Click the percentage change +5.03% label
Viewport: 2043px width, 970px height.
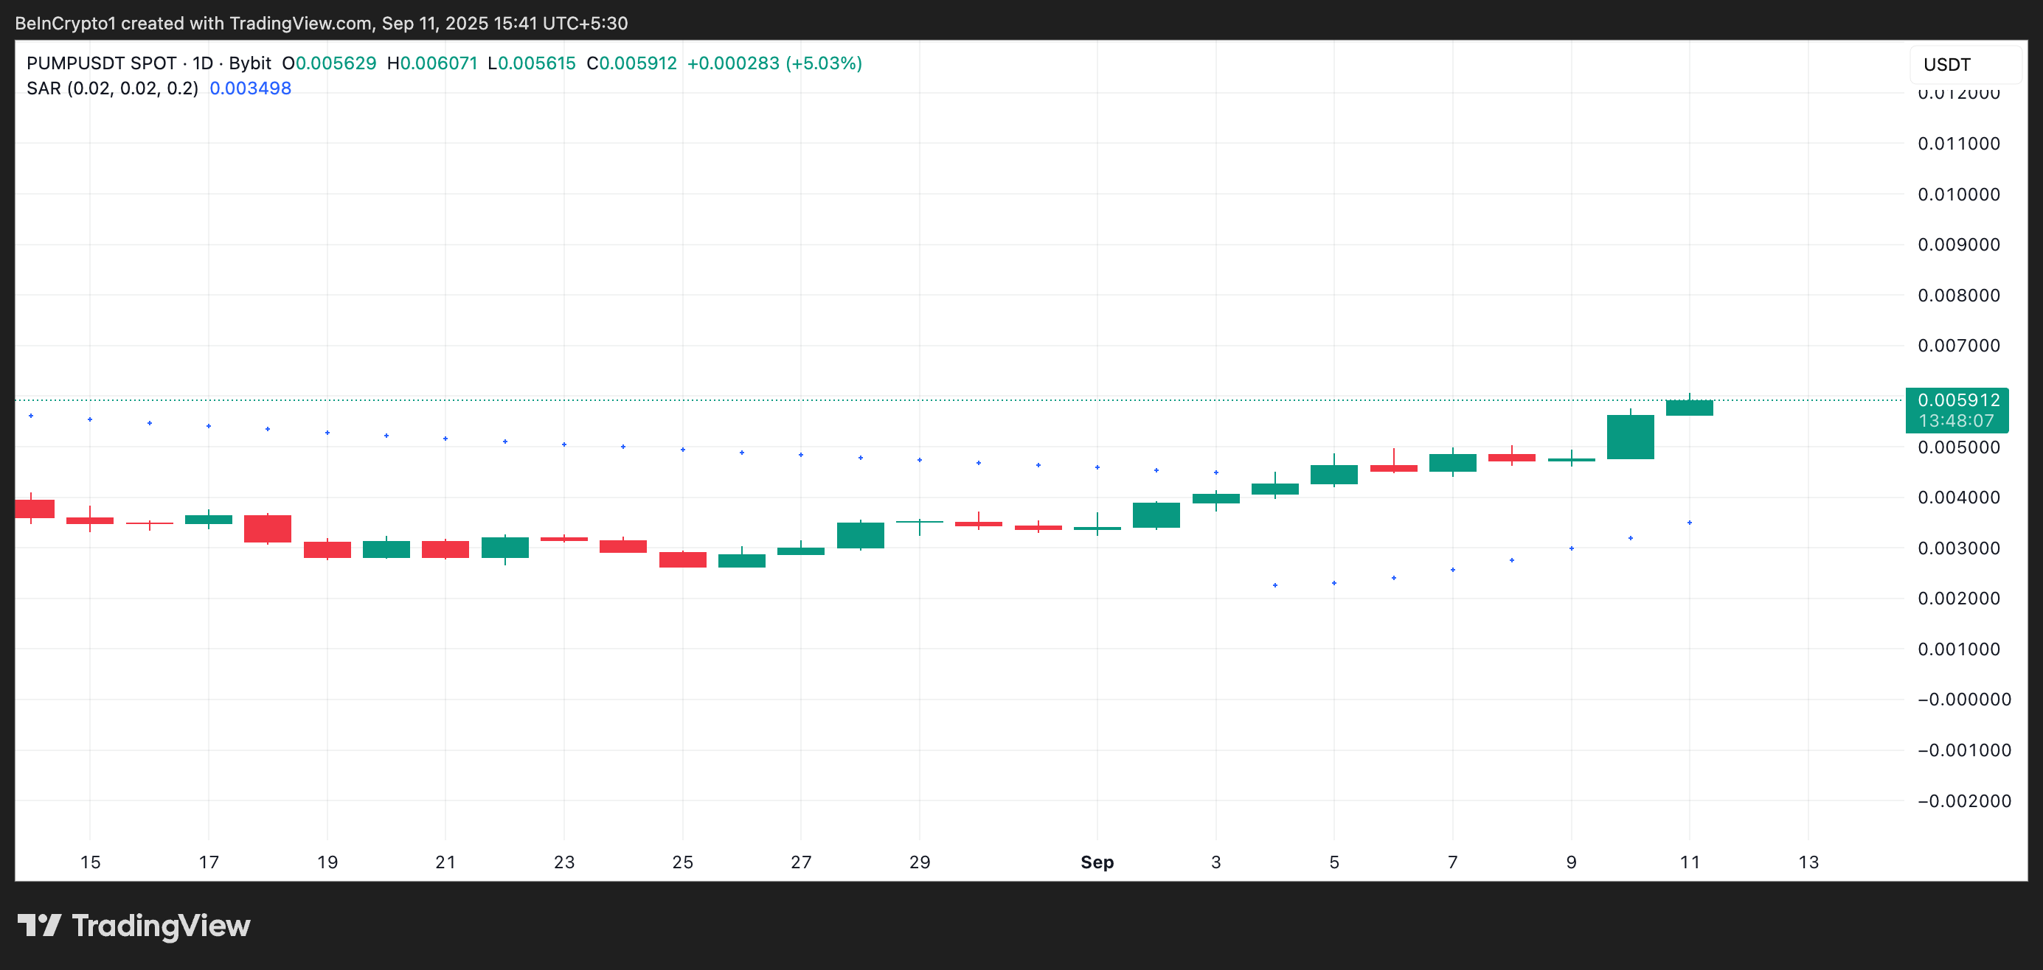(822, 63)
